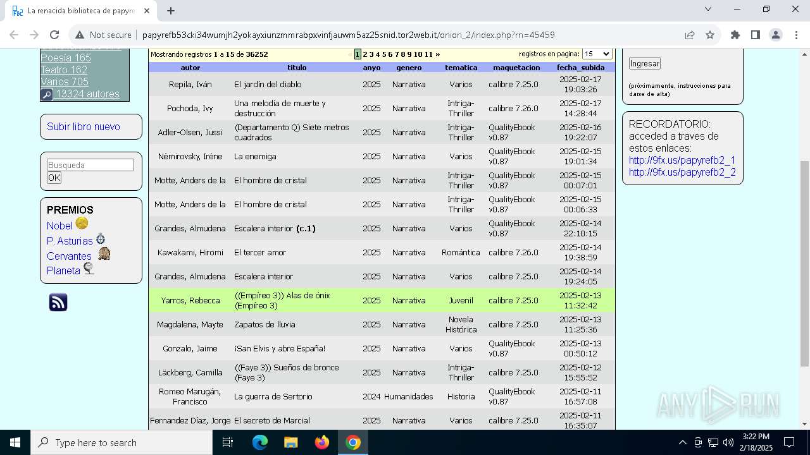Sort table by fecha_subida column header
The image size is (810, 455).
581,67
